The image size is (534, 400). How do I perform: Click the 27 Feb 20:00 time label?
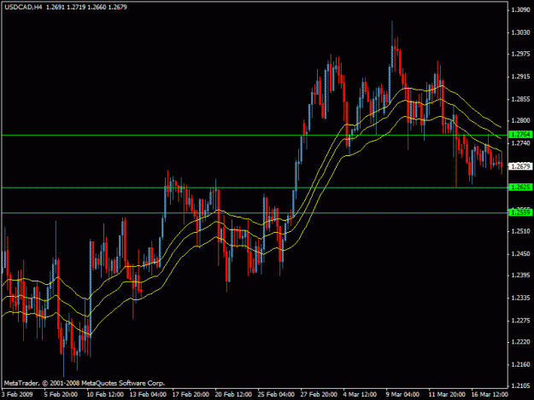pos(319,395)
